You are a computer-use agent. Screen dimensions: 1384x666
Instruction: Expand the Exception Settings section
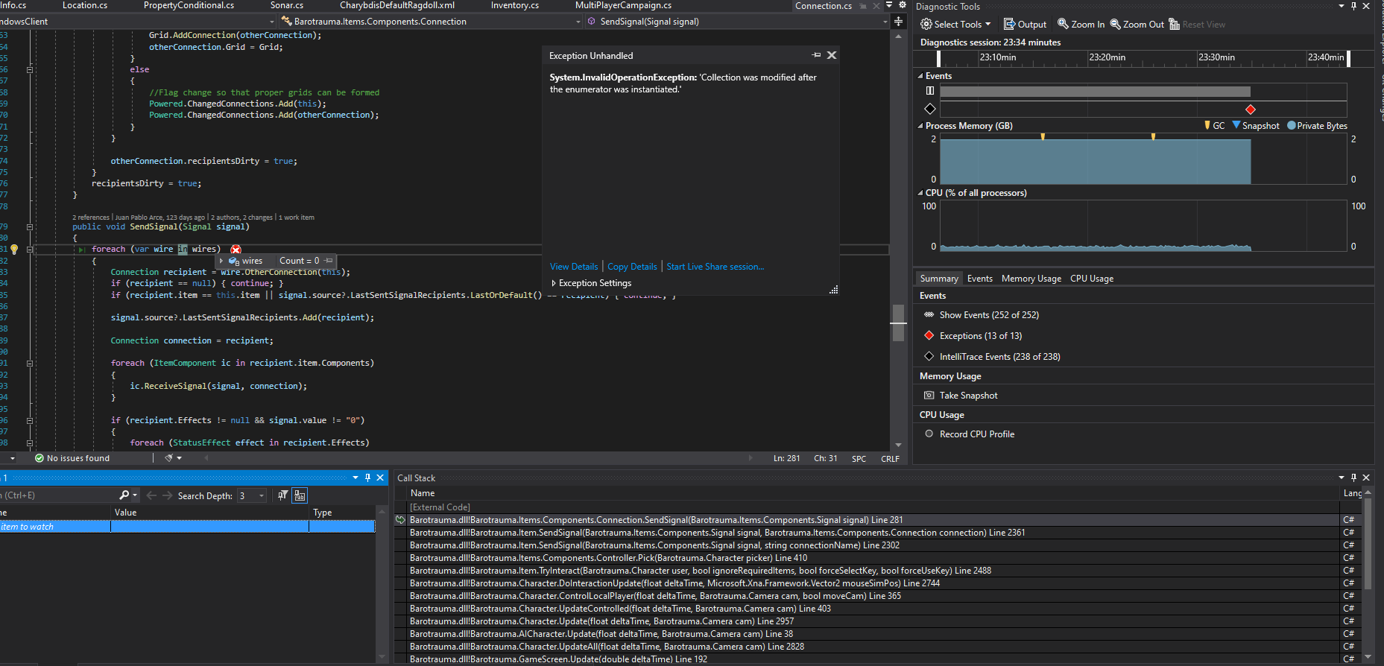[x=554, y=283]
